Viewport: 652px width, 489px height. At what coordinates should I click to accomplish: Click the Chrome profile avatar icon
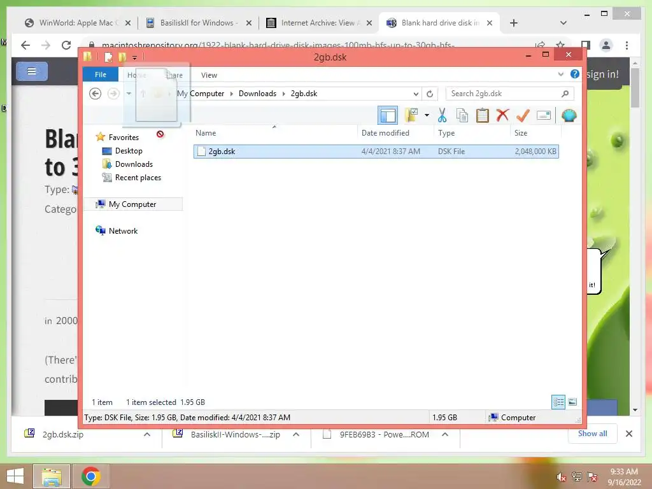[606, 45]
